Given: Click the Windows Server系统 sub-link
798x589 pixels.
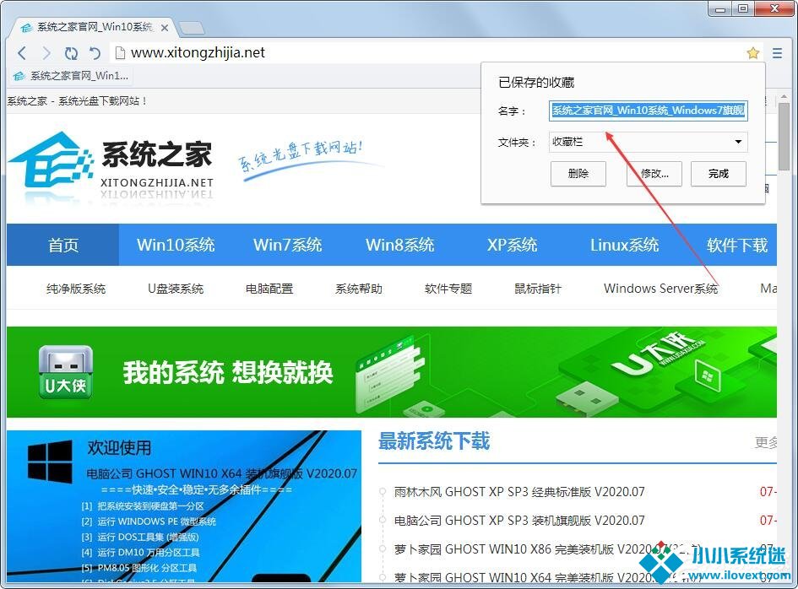Looking at the screenshot, I should click(x=660, y=289).
